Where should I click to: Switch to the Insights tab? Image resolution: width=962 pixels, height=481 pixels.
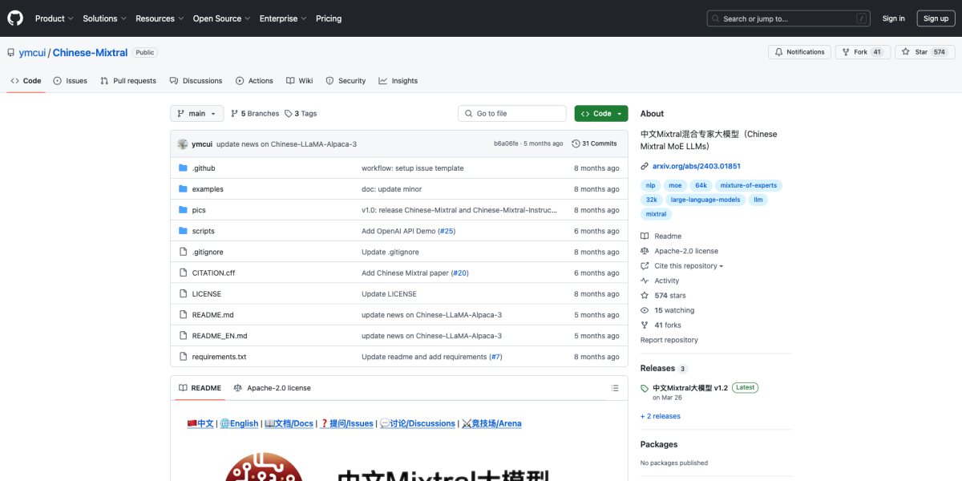[x=398, y=80]
